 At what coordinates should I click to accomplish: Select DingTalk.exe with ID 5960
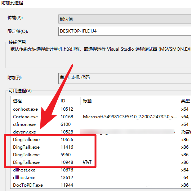[x=101, y=155]
